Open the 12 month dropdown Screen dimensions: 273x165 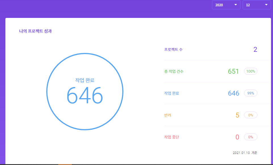257,5
